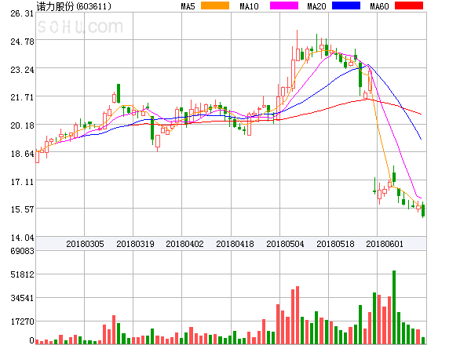The width and height of the screenshot is (471, 345).
Task: Click the 69083 volume axis label
Action: pyautogui.click(x=22, y=251)
